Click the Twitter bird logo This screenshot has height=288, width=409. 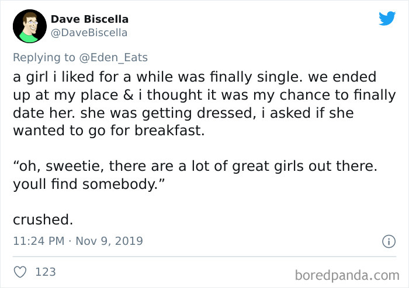point(387,19)
